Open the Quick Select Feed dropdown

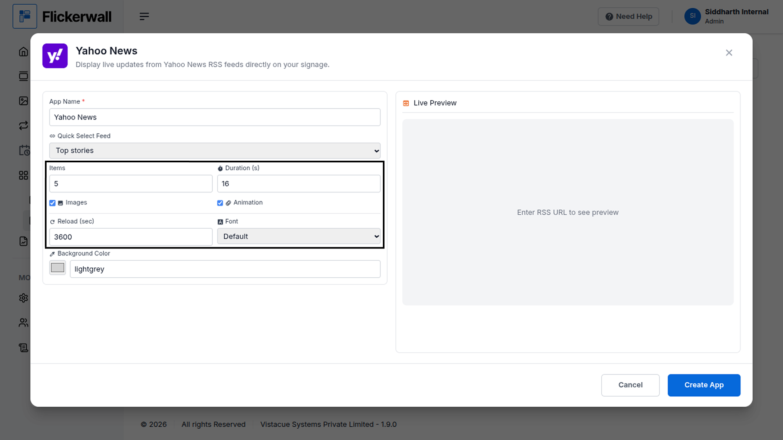click(215, 150)
